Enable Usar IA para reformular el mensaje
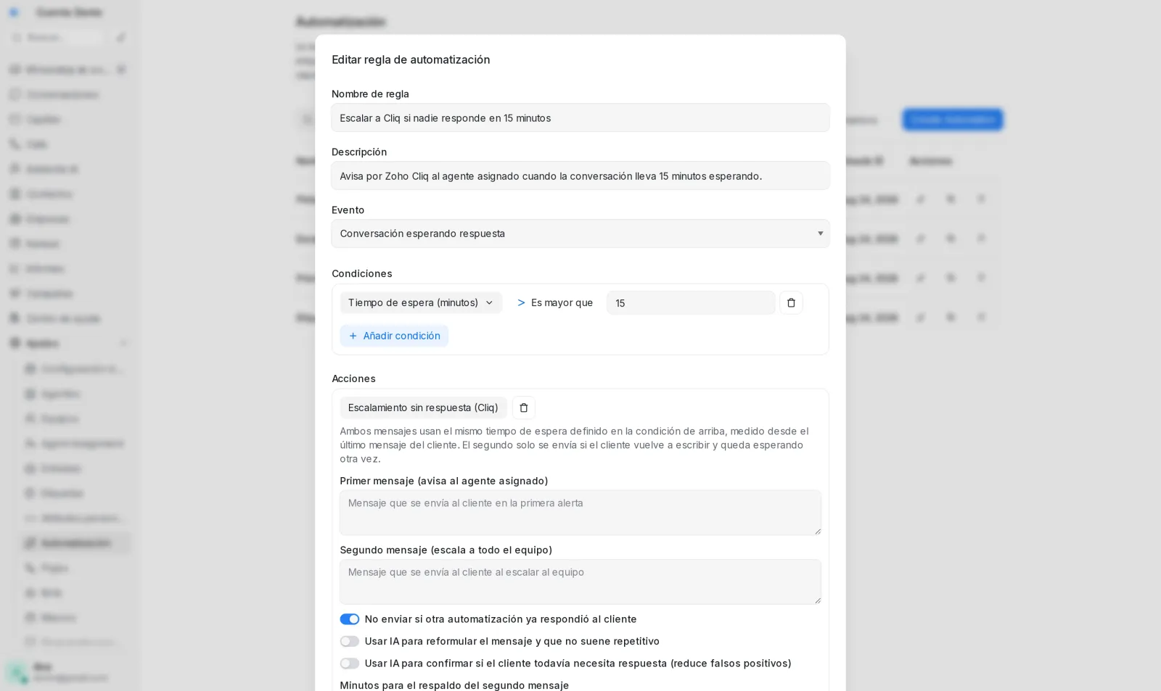Viewport: 1161px width, 691px height. click(x=350, y=641)
